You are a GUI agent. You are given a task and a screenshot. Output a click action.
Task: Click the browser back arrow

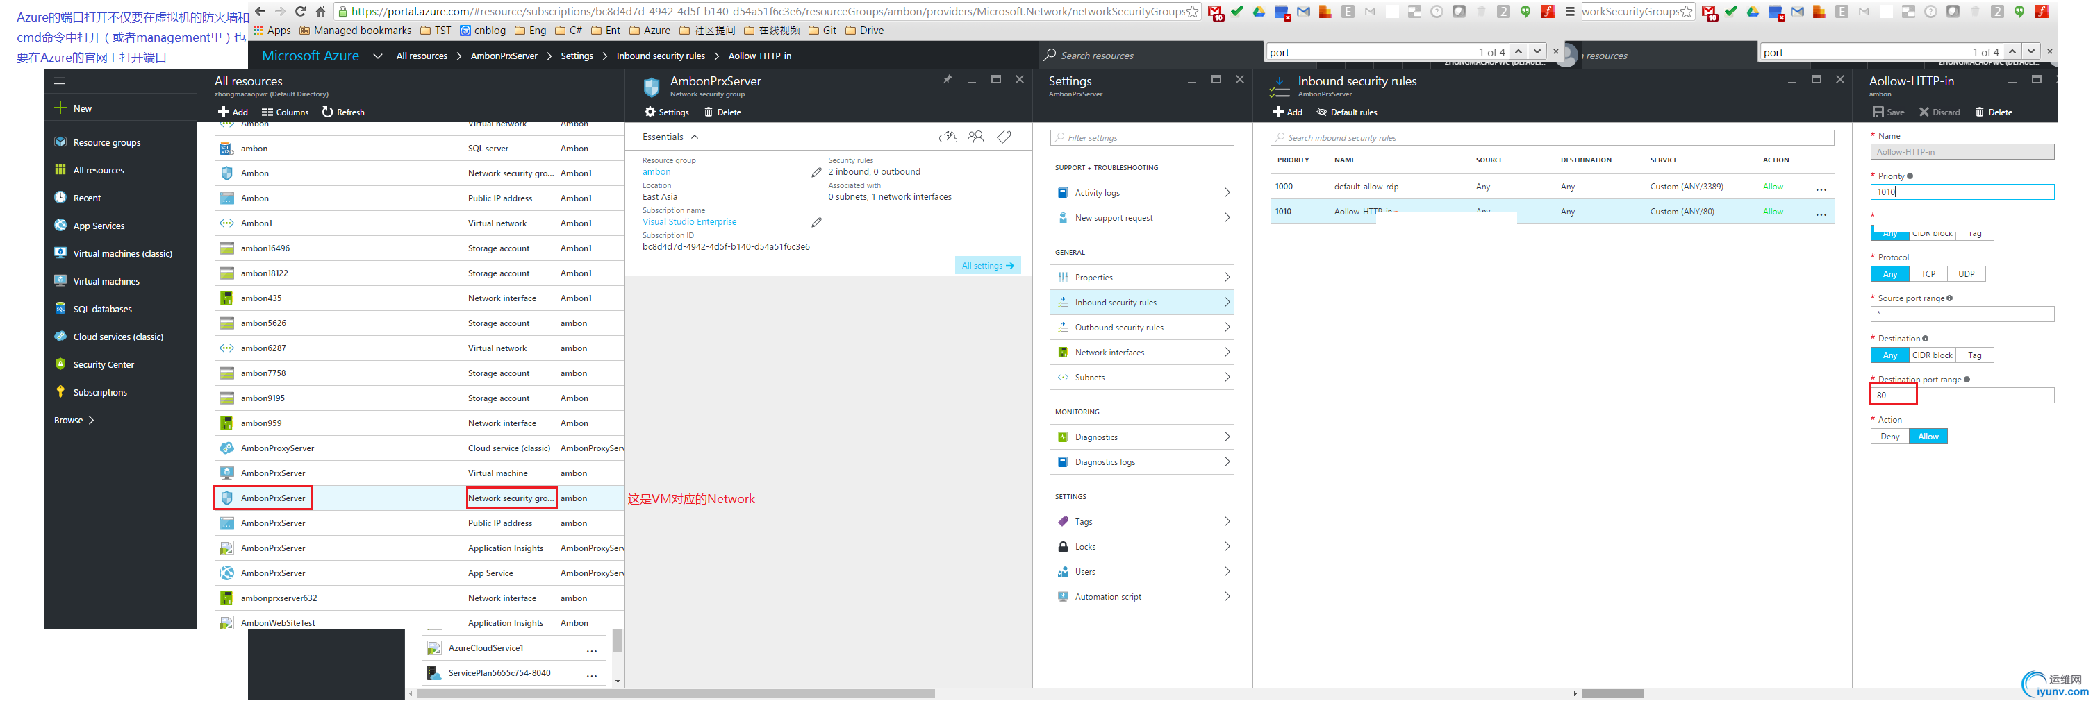click(x=260, y=11)
